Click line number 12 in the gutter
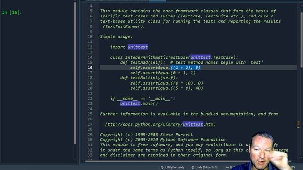 tap(90, 47)
